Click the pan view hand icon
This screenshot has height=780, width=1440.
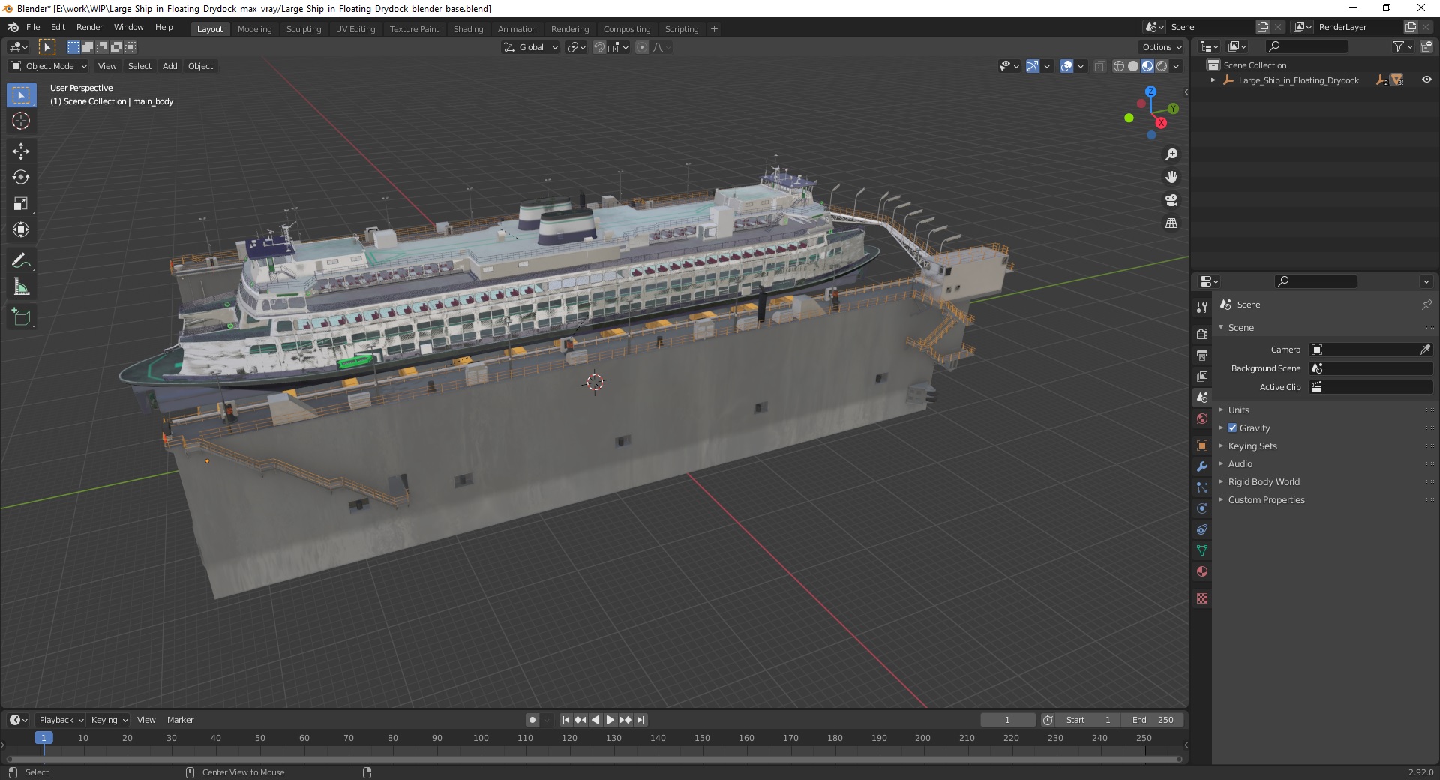(x=1171, y=177)
